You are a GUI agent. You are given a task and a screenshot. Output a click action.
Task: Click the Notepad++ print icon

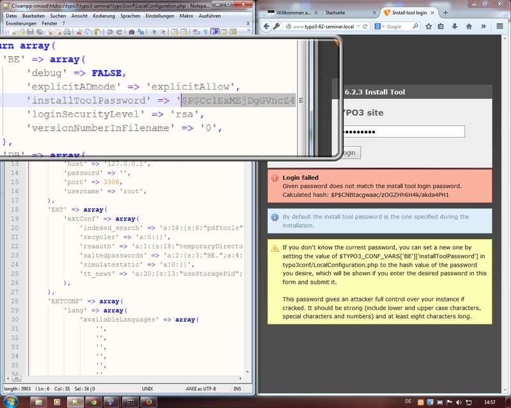point(68,31)
